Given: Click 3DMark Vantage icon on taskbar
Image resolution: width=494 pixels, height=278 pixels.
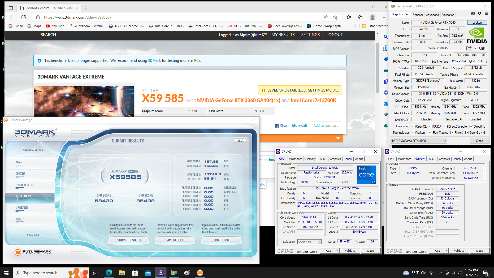Looking at the screenshot, I should (x=200, y=272).
